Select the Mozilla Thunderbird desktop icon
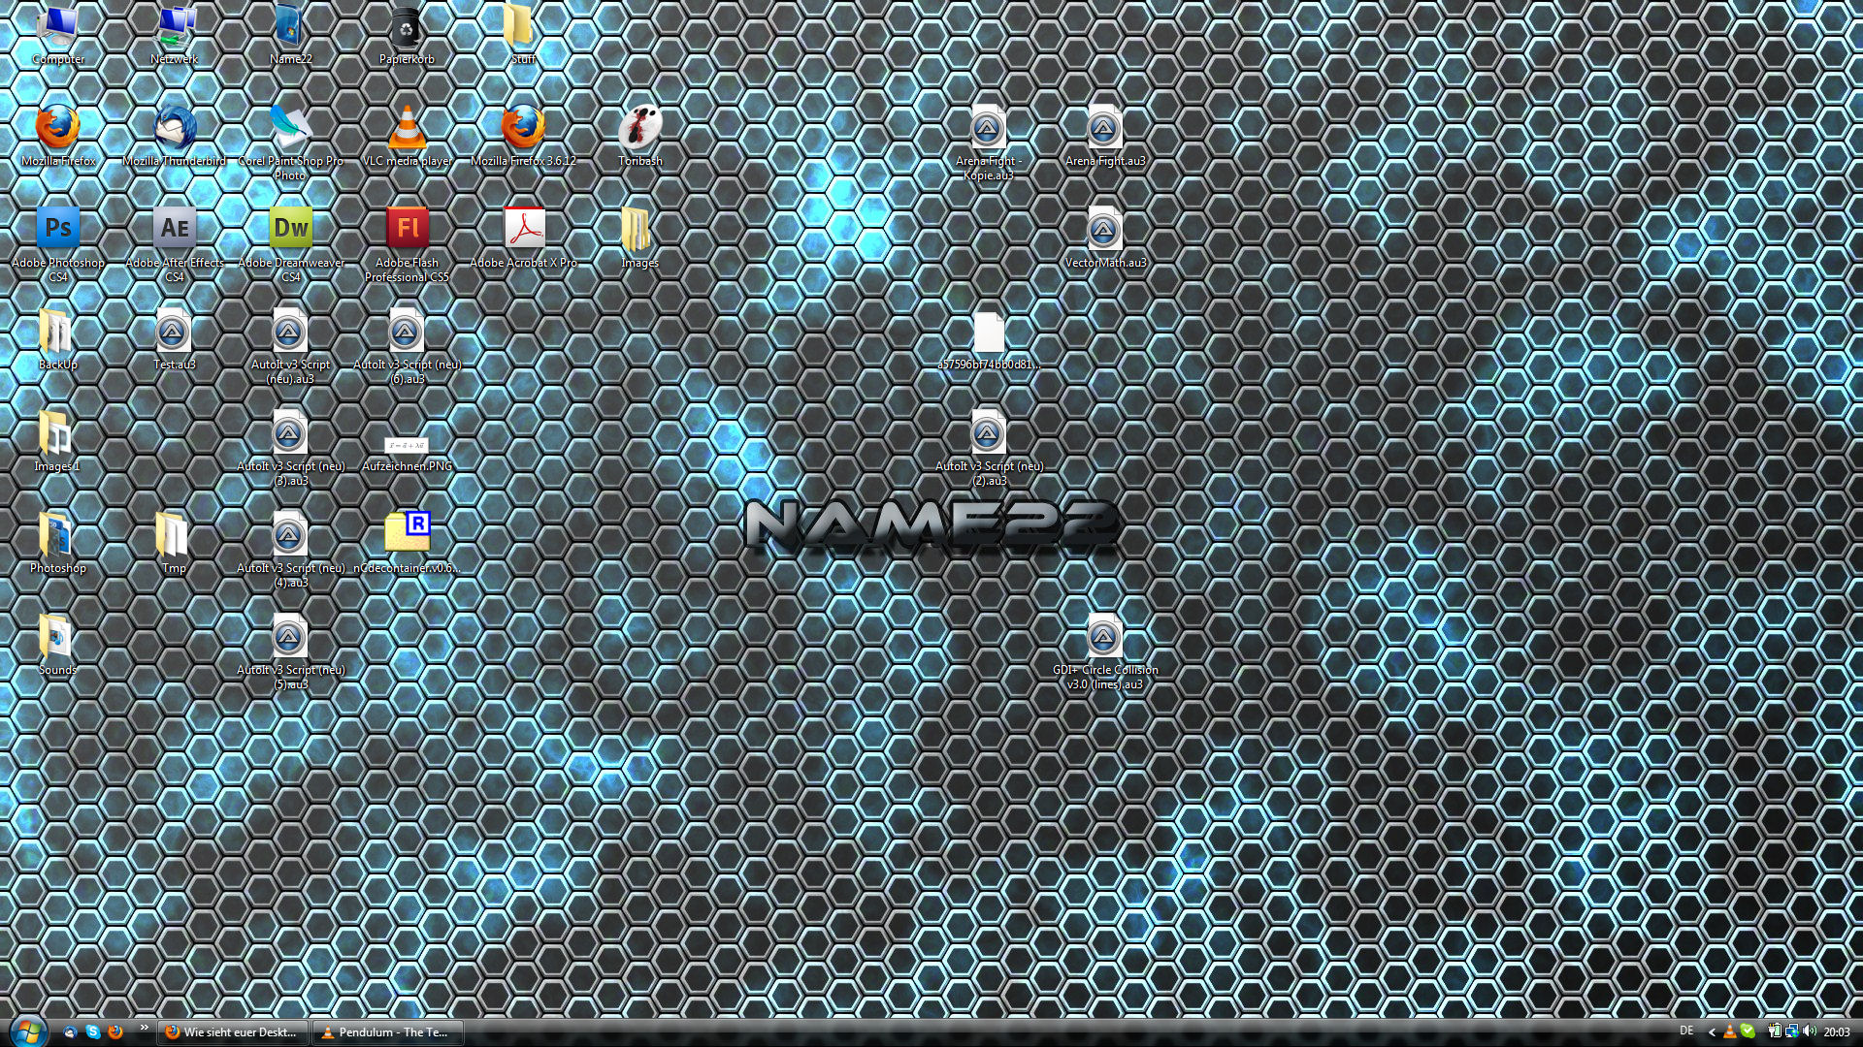Screen dimensions: 1863x1047 click(x=174, y=130)
